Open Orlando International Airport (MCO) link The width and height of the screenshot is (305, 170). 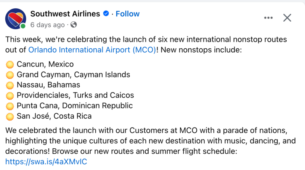pyautogui.click(x=92, y=50)
